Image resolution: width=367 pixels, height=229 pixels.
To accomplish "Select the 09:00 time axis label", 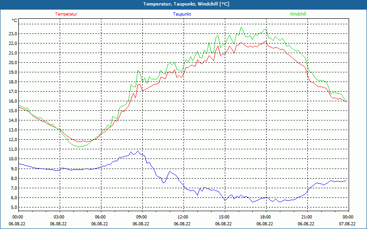I will pyautogui.click(x=142, y=217).
